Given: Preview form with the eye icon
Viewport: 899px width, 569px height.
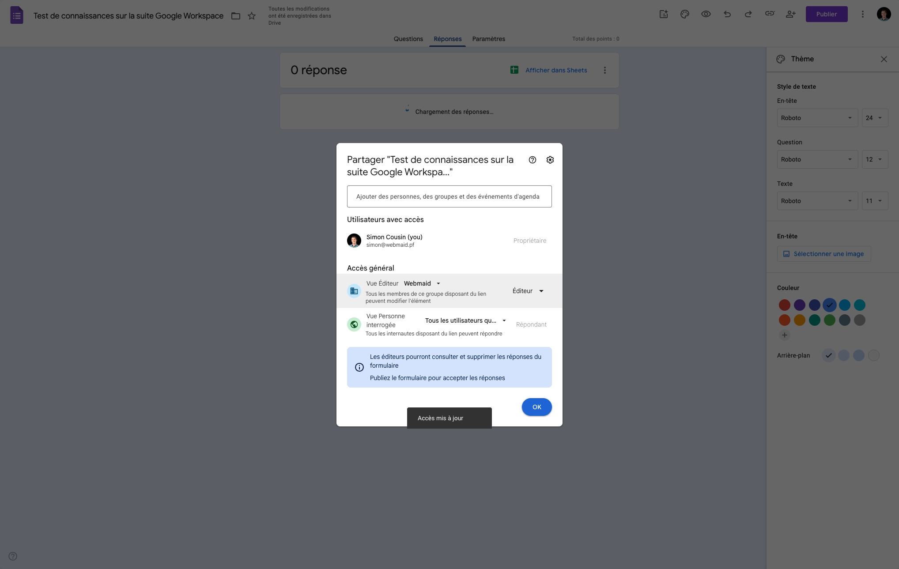Looking at the screenshot, I should 706,14.
